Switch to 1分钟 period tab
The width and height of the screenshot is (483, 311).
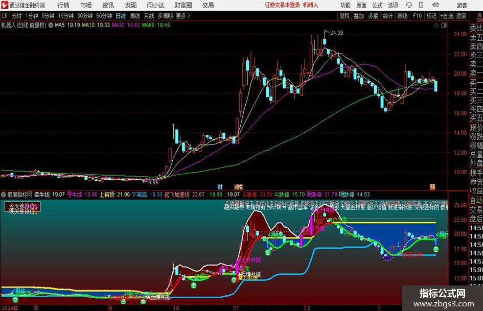[x=32, y=16]
